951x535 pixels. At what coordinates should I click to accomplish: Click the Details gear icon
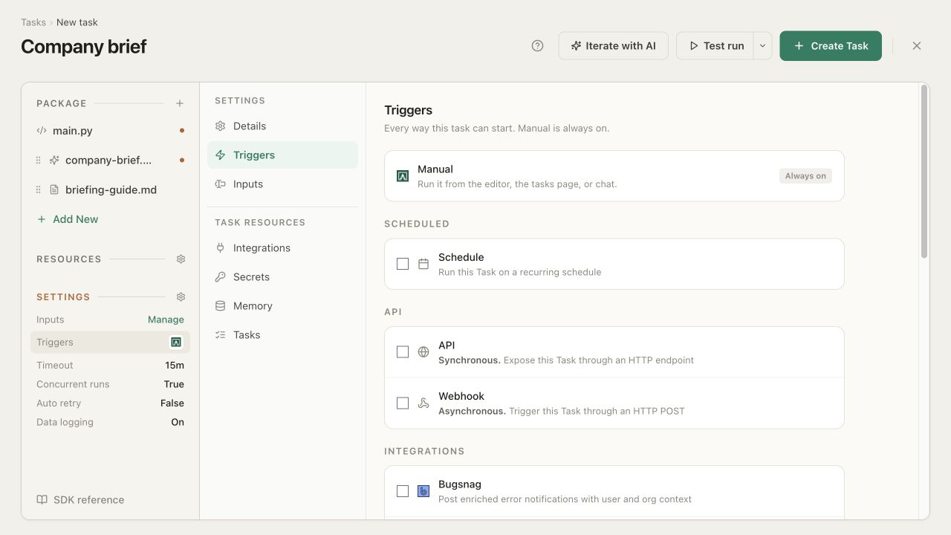click(x=220, y=126)
